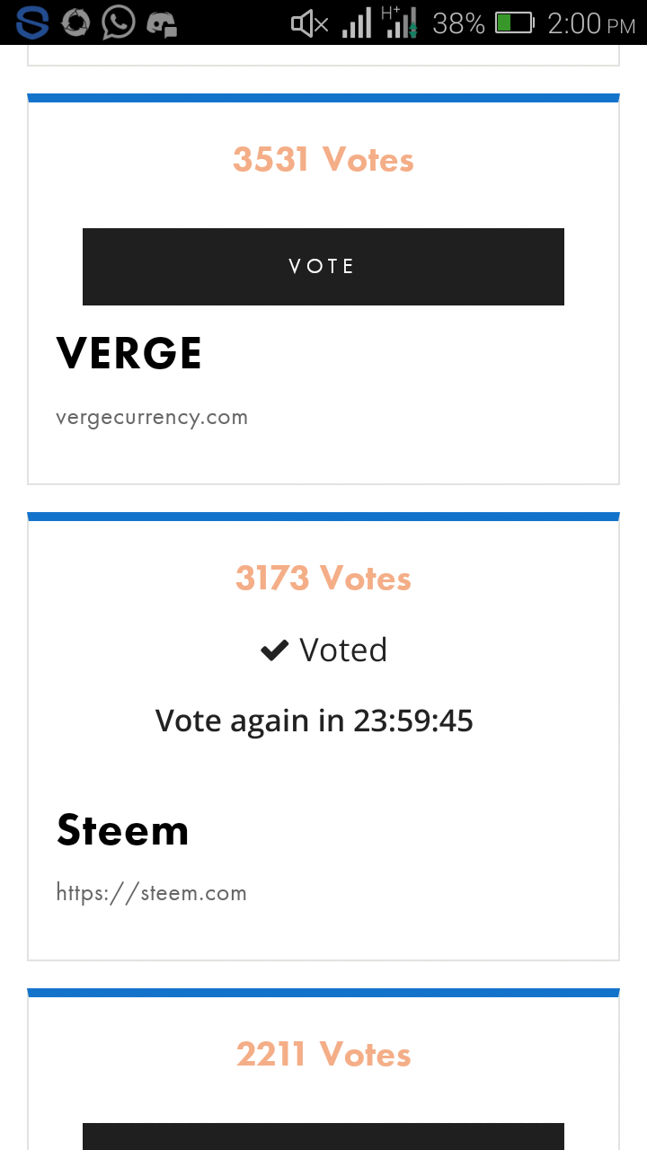Tap the battery icon in status bar
This screenshot has height=1150, width=647.
tap(515, 22)
